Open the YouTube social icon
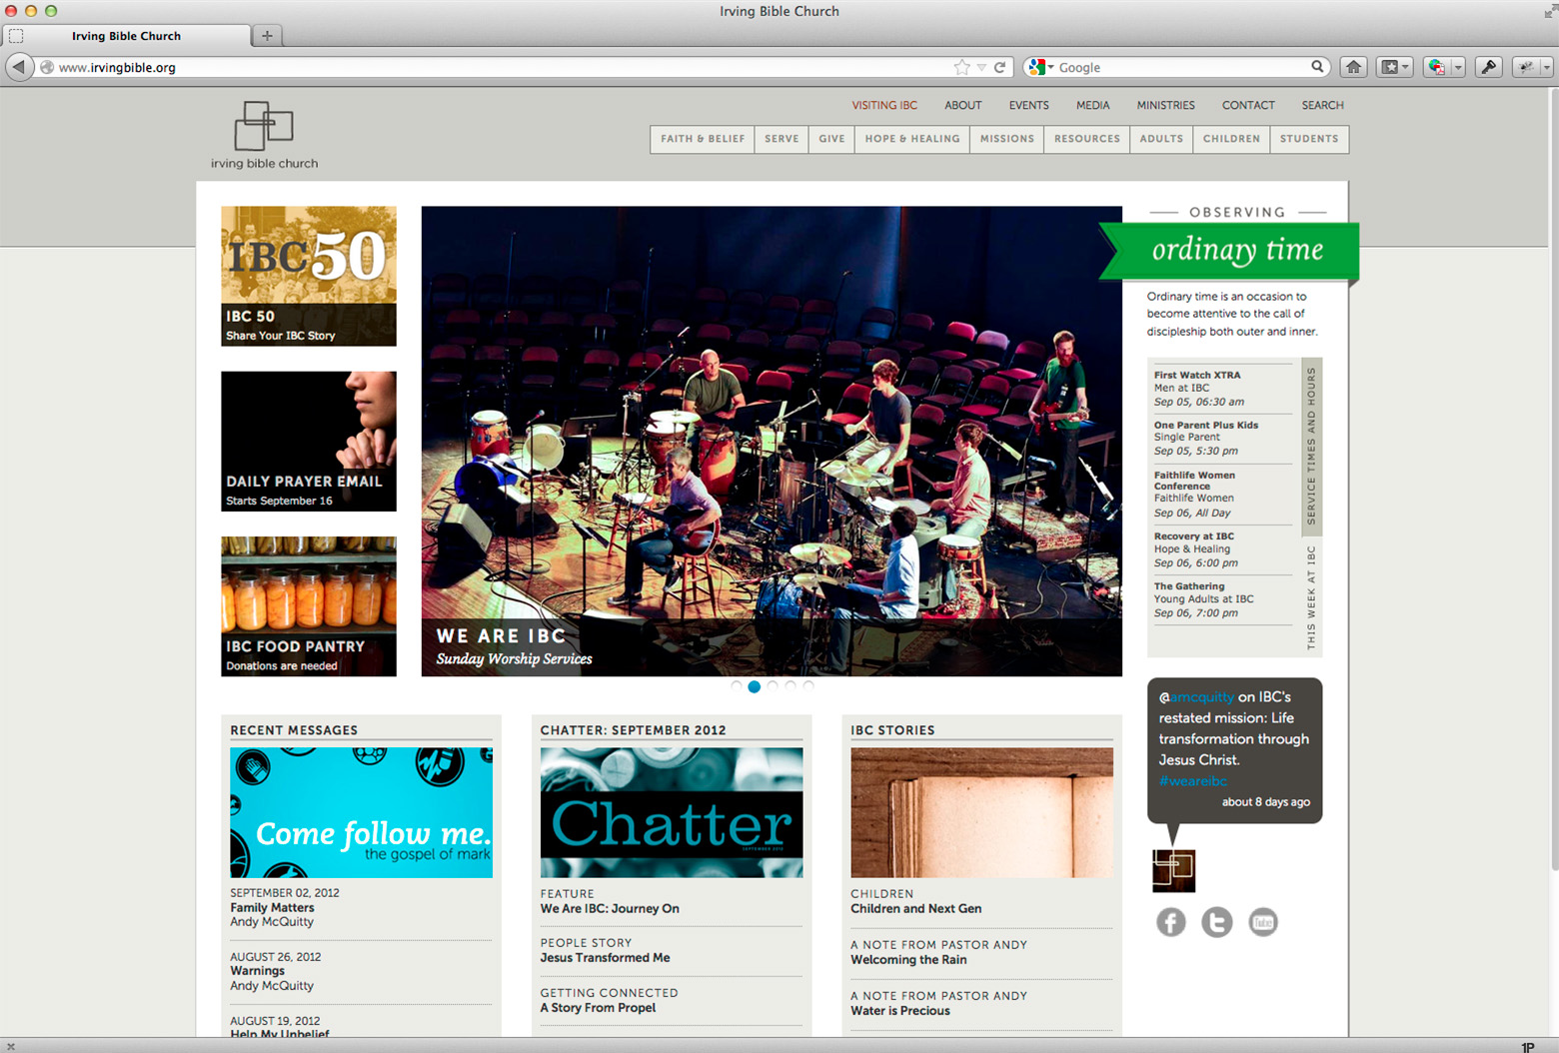Image resolution: width=1559 pixels, height=1053 pixels. [1263, 922]
